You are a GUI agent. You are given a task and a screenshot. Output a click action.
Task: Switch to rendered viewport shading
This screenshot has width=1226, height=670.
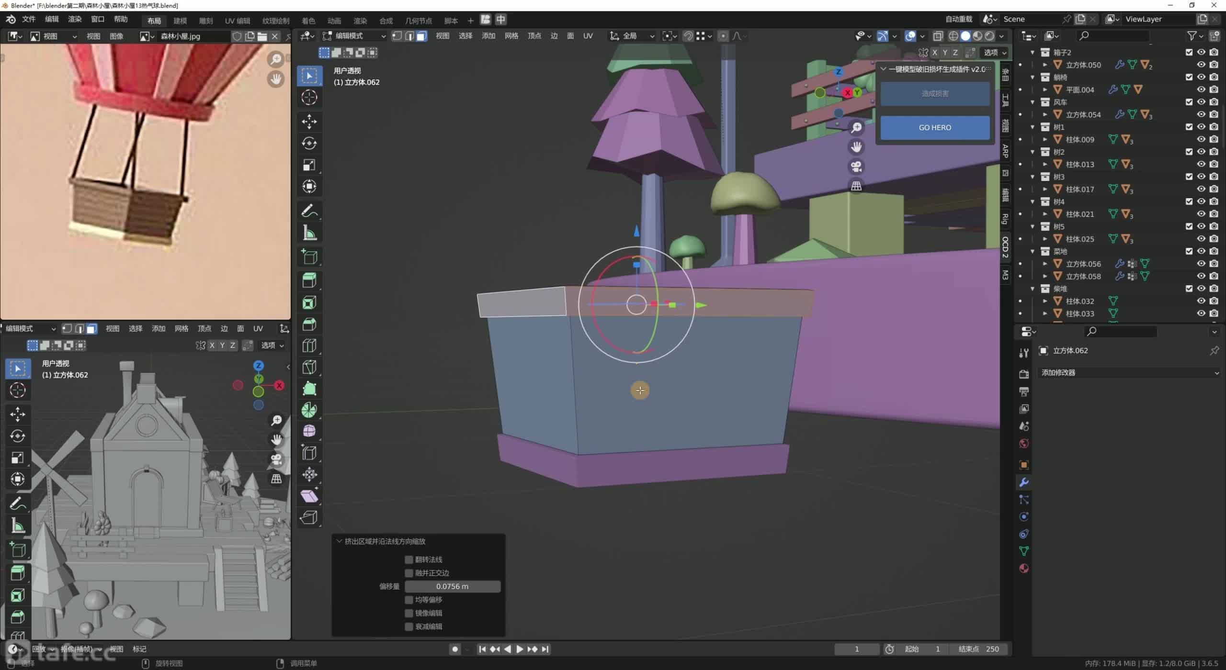[990, 36]
